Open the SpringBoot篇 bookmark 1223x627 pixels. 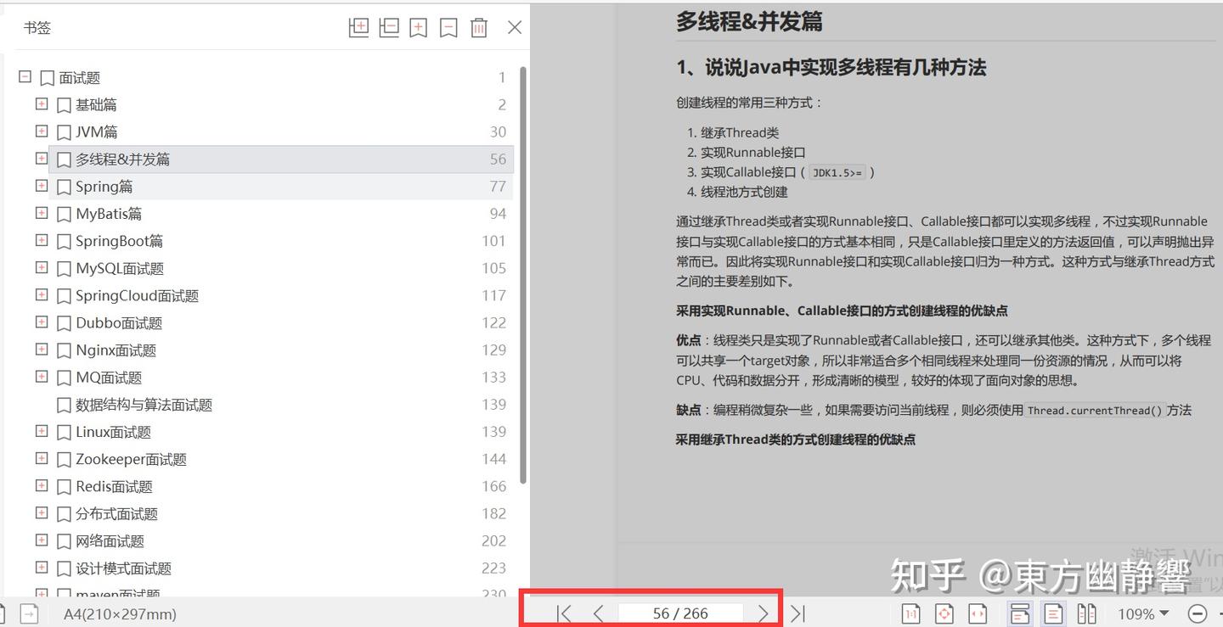pyautogui.click(x=119, y=241)
